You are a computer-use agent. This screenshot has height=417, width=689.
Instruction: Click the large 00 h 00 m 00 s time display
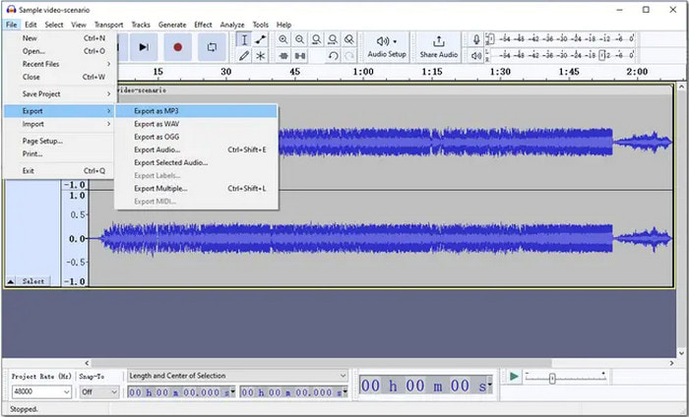426,386
